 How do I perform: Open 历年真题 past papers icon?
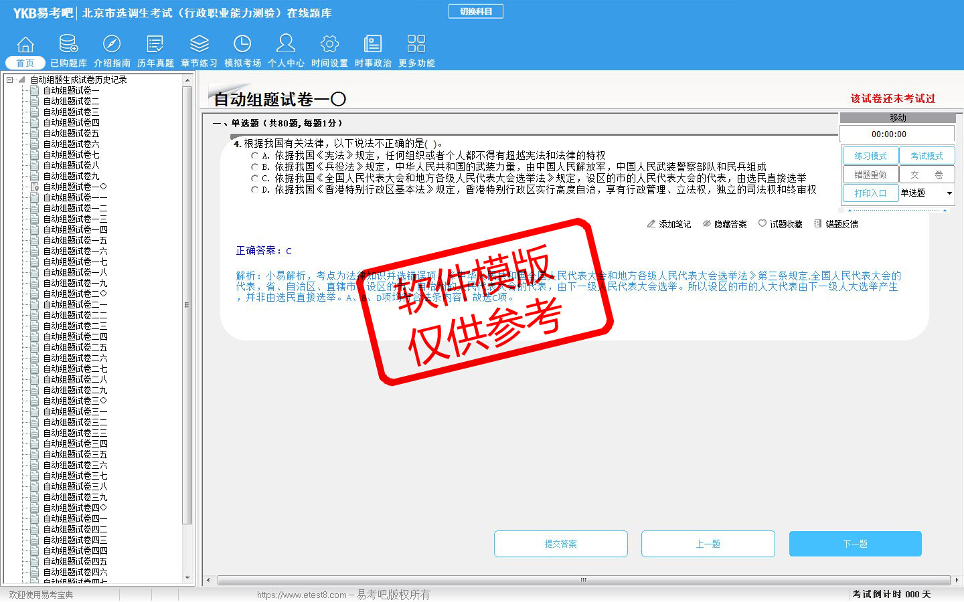pos(155,45)
